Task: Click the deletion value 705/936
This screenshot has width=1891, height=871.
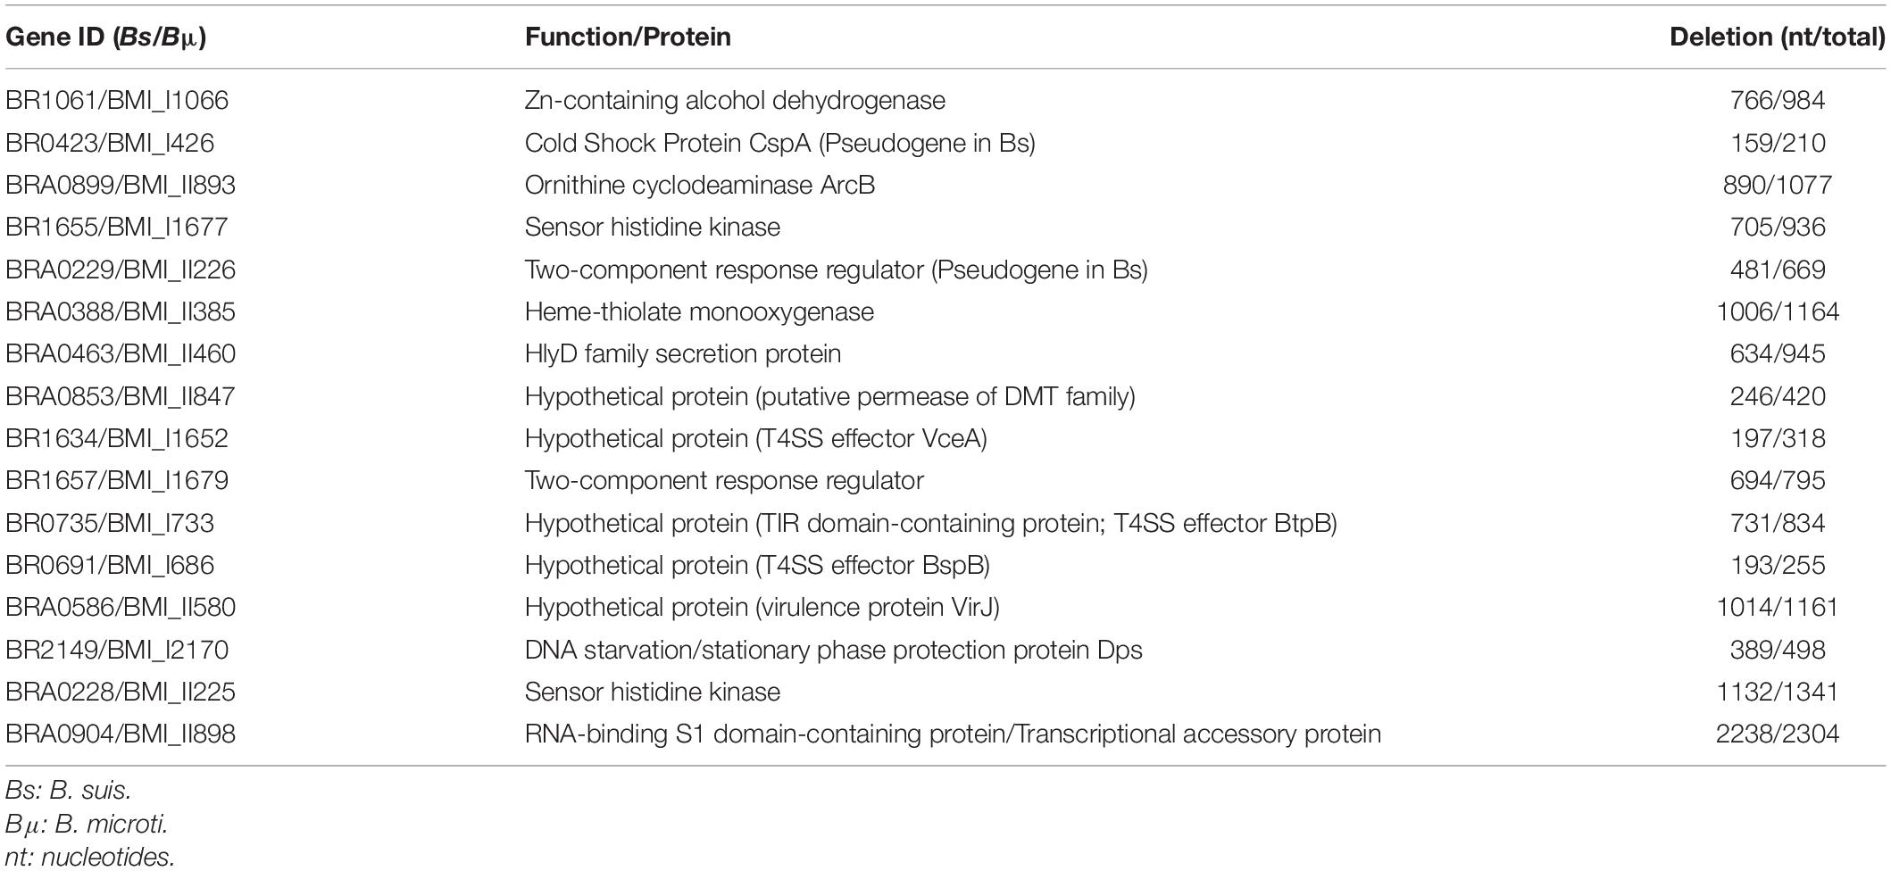Action: [x=1778, y=227]
